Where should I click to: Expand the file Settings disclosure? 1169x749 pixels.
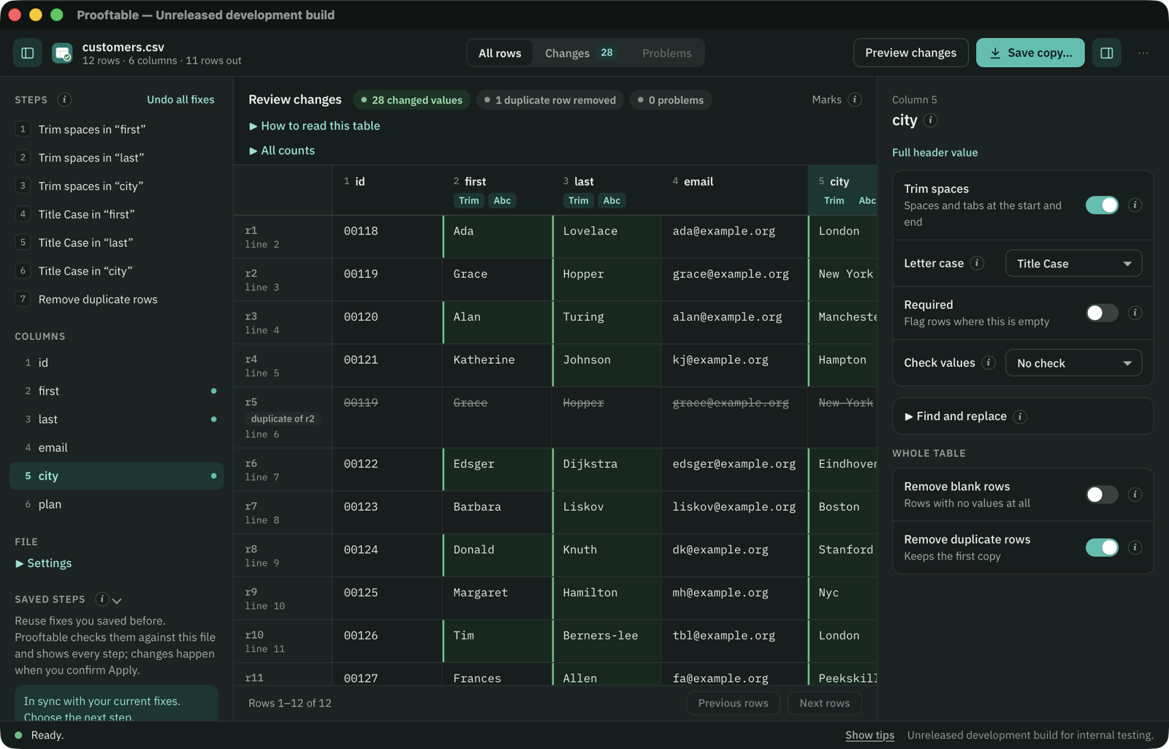pos(43,563)
